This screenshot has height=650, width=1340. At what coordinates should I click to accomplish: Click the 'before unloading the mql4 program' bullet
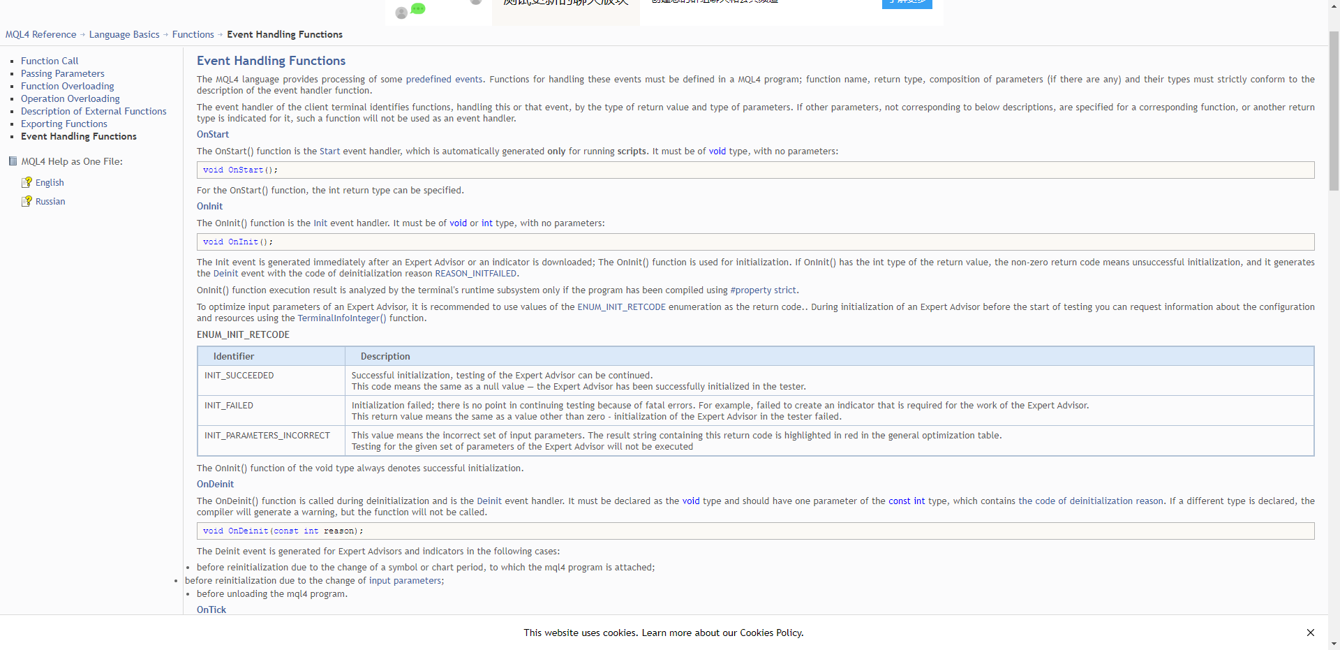click(272, 593)
